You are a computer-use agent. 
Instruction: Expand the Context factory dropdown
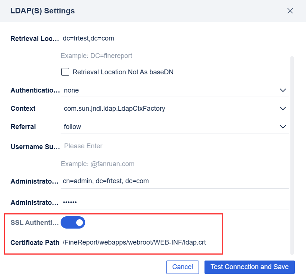tap(175, 108)
